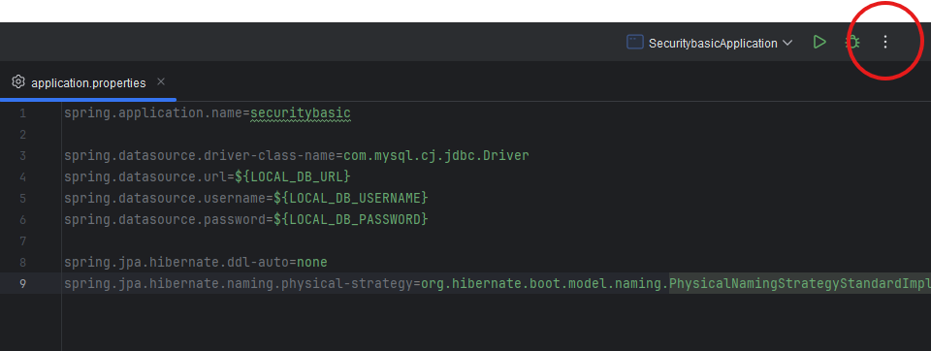Open the More Actions three-dot menu
Viewport: 931px width, 351px height.
884,42
